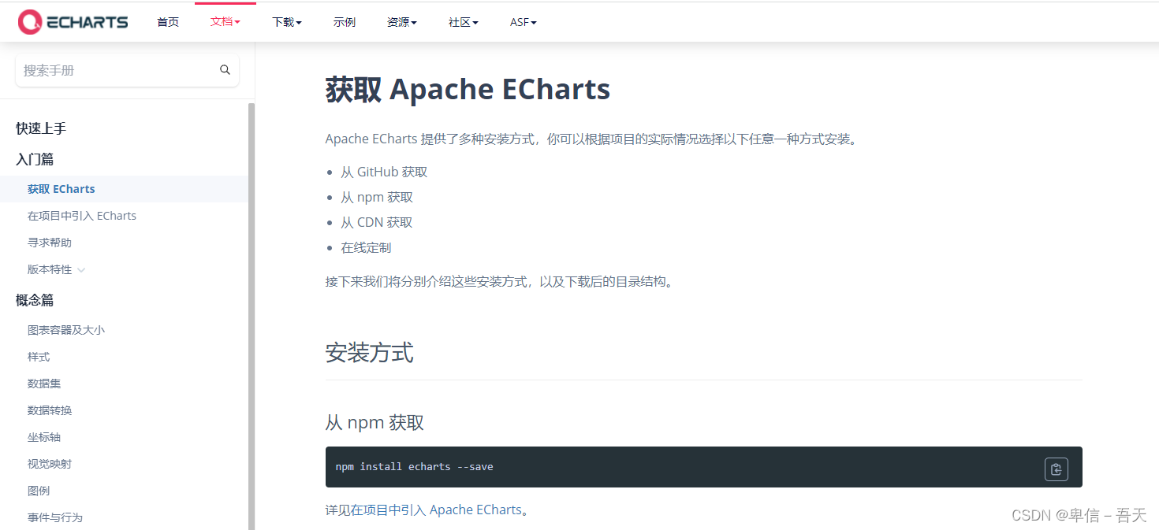Screen dimensions: 1159x530
Task: Open 获取 ECharts sidebar item
Action: 123,189
